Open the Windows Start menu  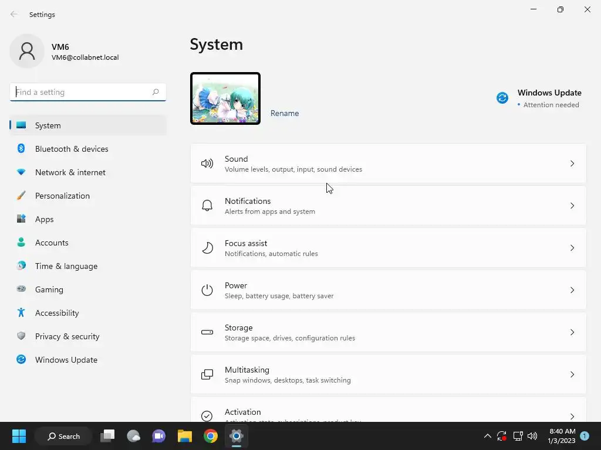coord(19,436)
